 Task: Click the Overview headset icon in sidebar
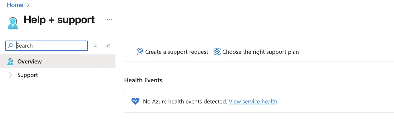tap(10, 62)
